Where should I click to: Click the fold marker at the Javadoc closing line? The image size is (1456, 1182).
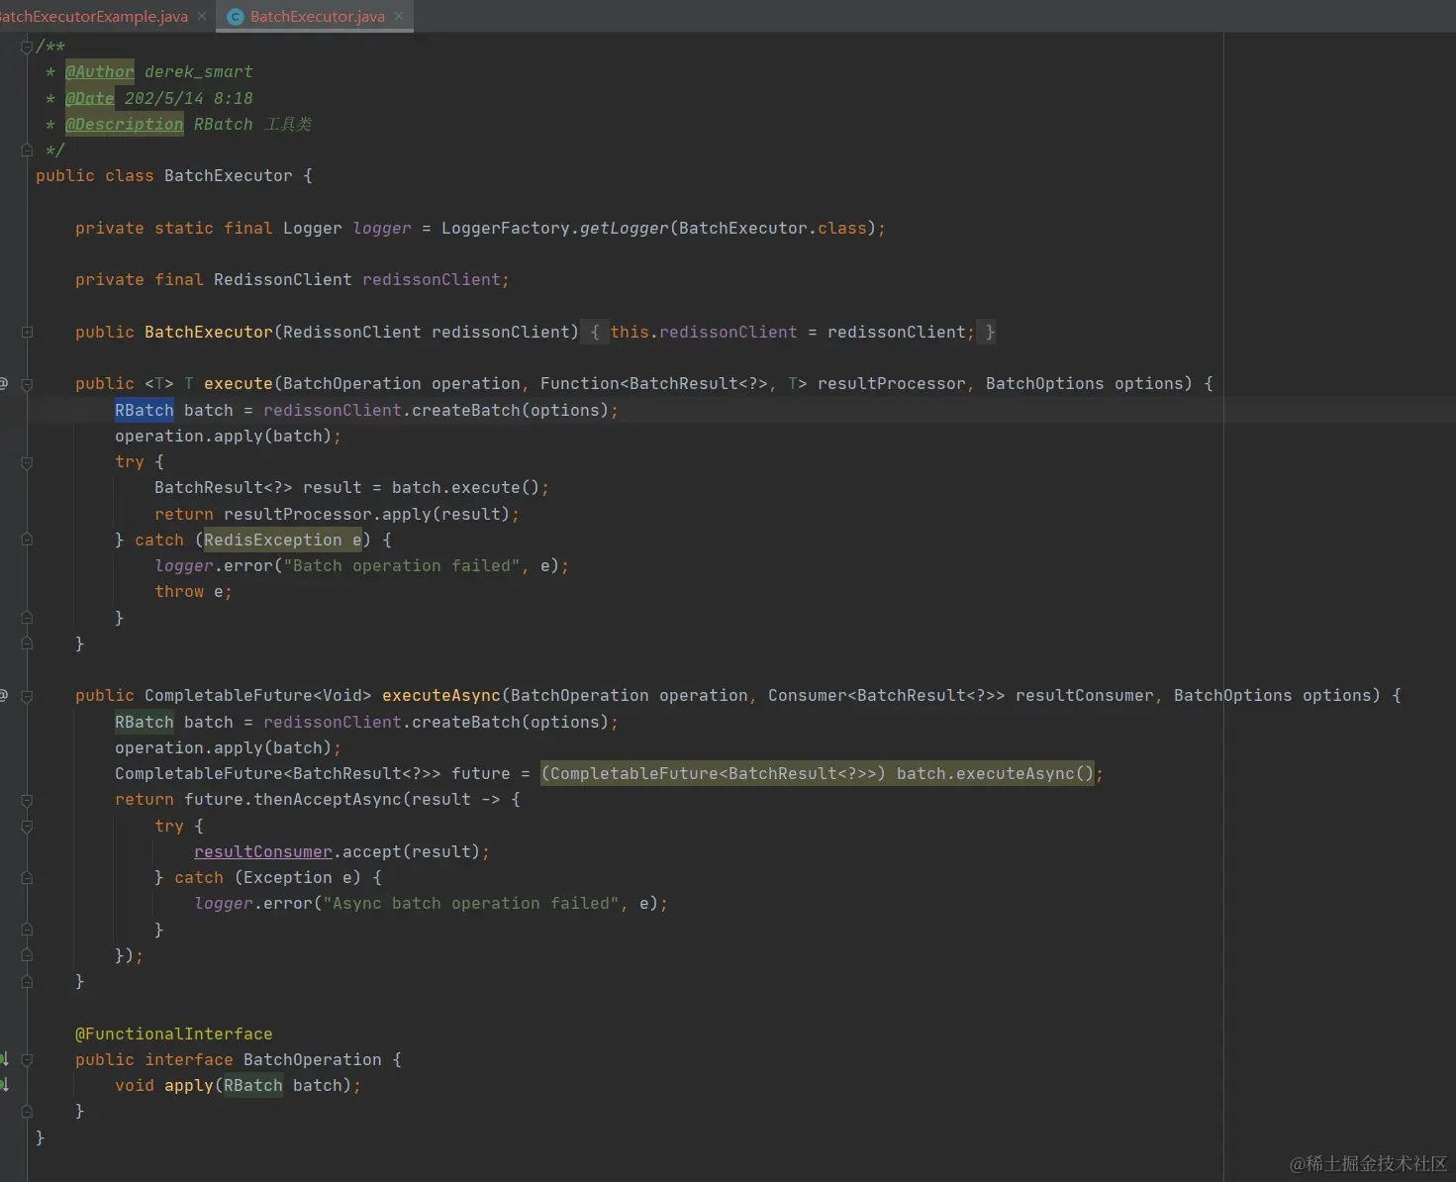(x=27, y=150)
